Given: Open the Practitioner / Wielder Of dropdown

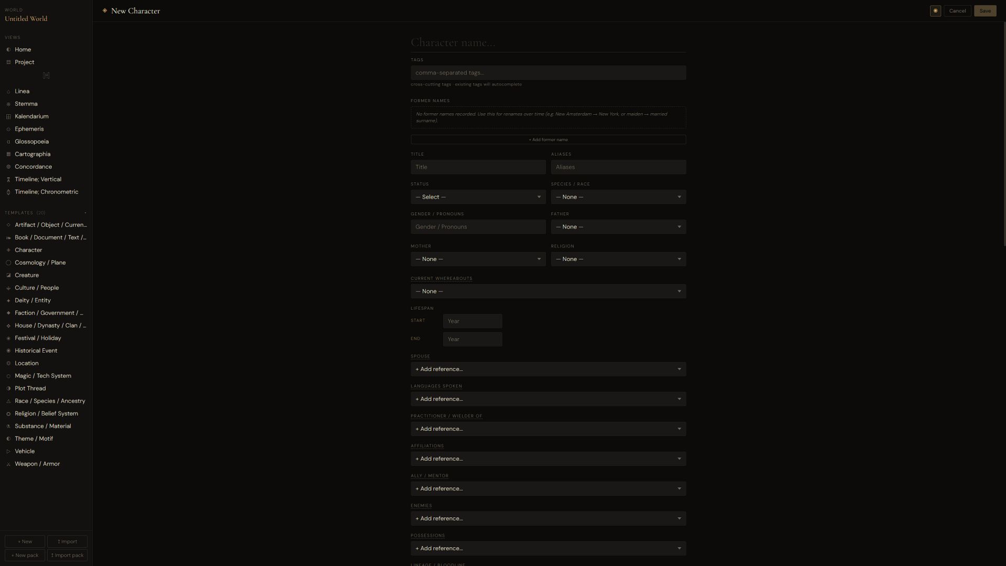Looking at the screenshot, I should point(548,429).
